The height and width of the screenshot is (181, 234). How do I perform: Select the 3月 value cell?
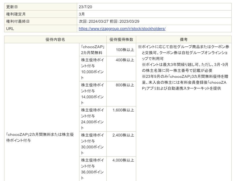coord(154,14)
